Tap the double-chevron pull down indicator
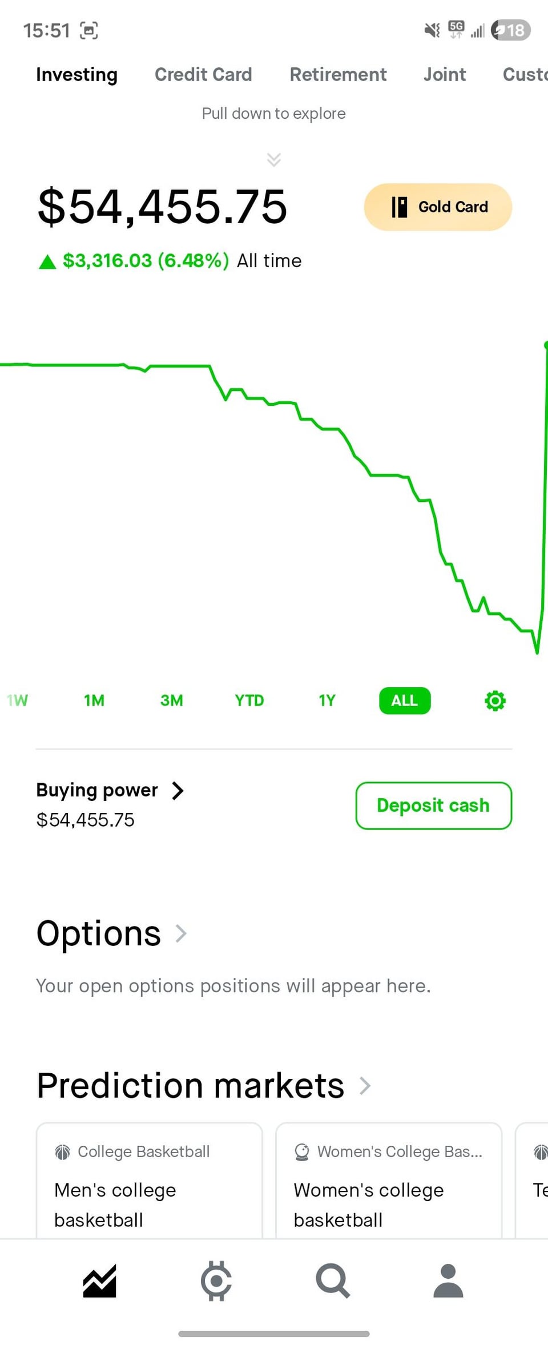Screen dimensions: 548x1345 click(x=274, y=159)
